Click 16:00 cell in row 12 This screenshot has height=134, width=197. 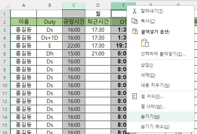[74, 101]
